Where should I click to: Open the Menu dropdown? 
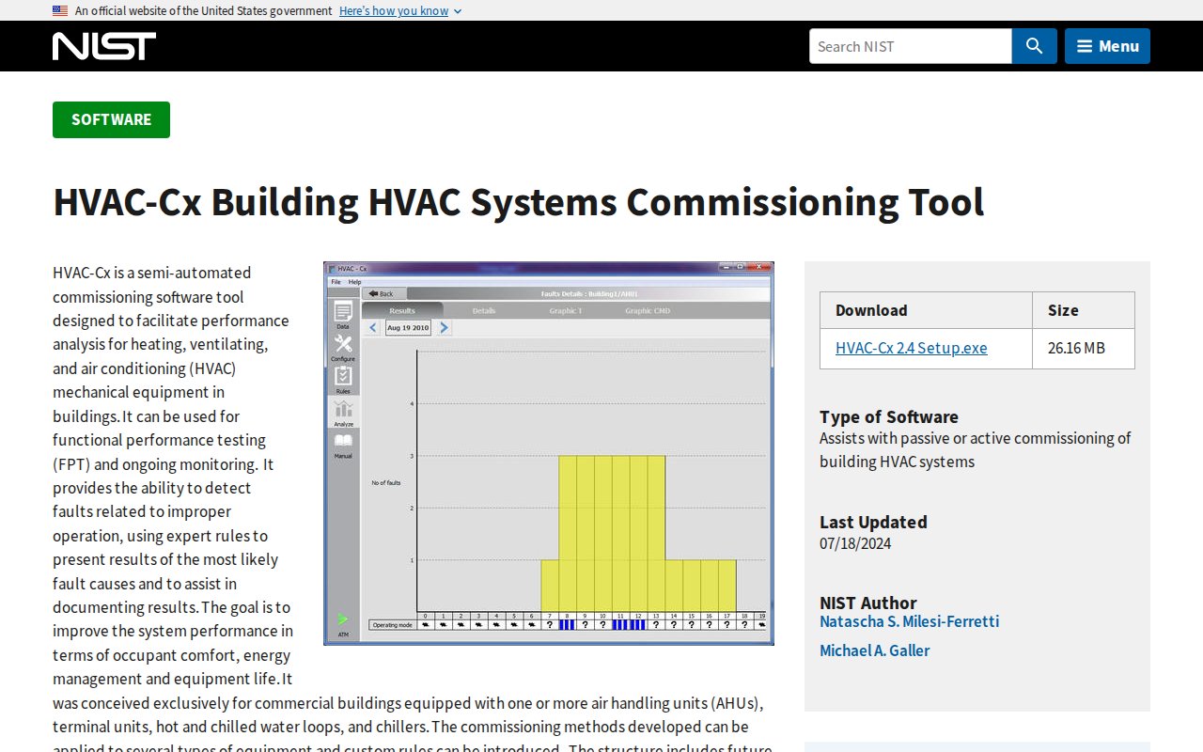coord(1107,46)
